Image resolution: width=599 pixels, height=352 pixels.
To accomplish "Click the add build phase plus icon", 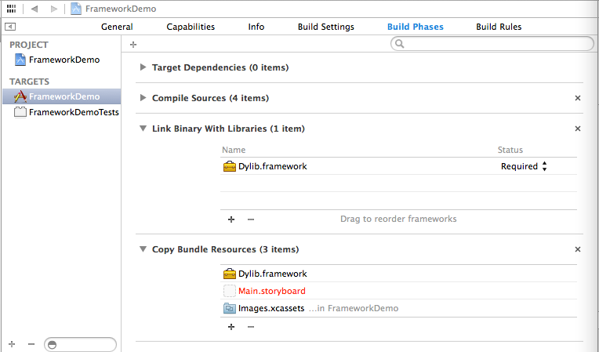I will point(133,45).
